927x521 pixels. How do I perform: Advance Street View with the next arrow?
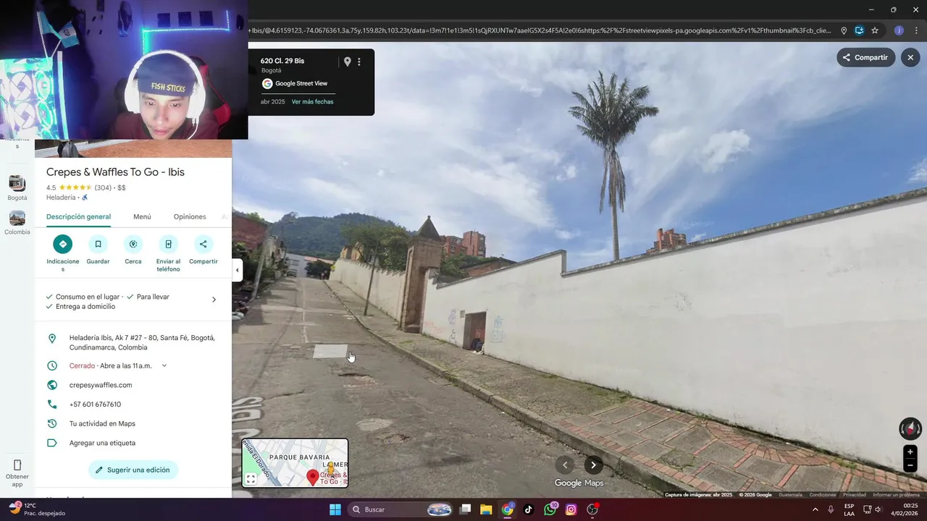[x=593, y=465]
